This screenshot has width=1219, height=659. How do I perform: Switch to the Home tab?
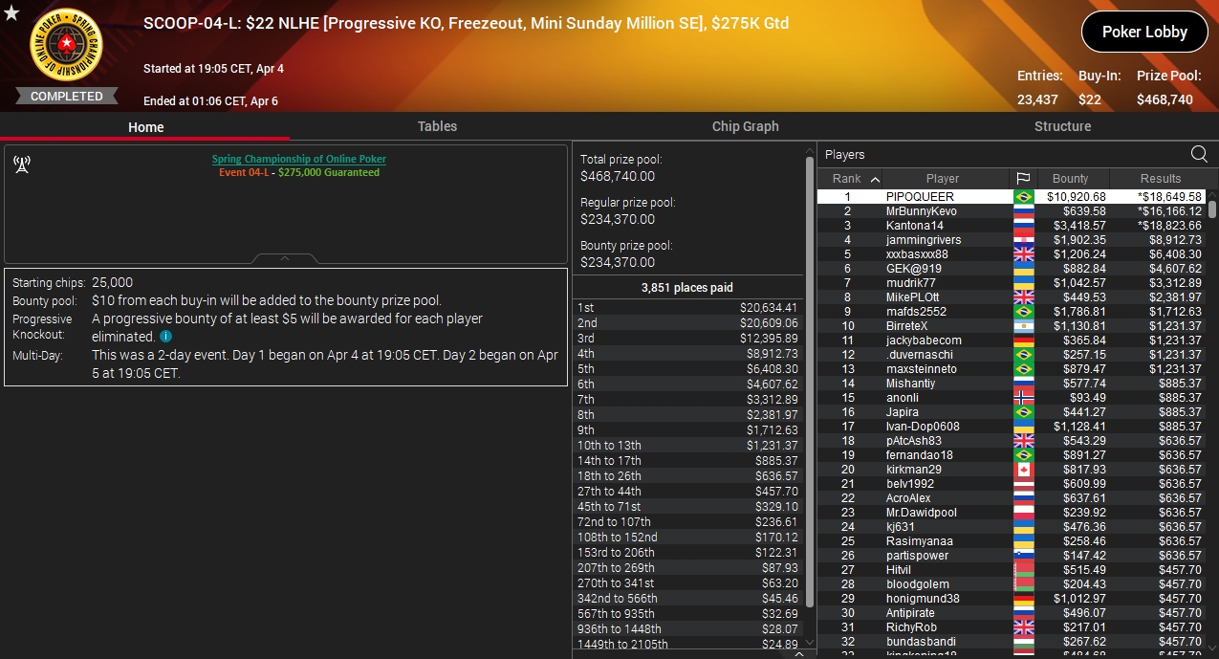[x=145, y=126]
